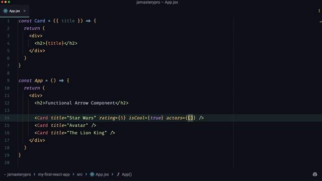Open jsmasterypro in the breadcrumb path
Viewport: 322px width, 181px height.
coord(19,174)
